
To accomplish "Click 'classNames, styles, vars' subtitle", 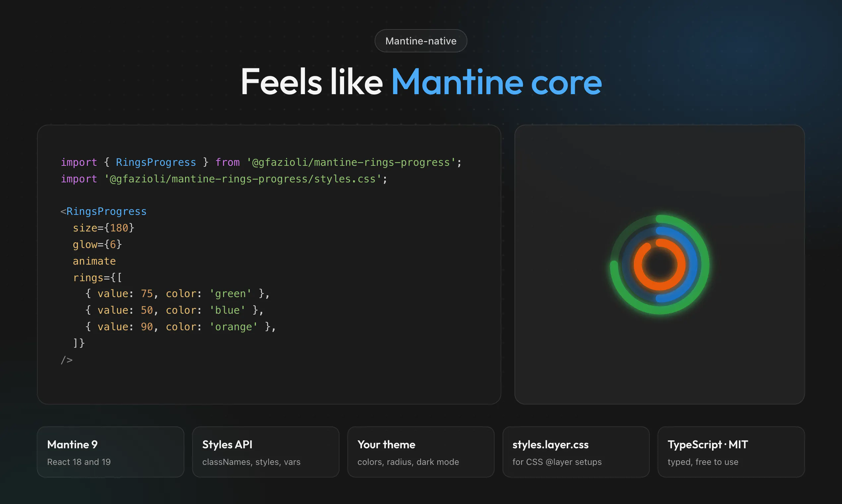I will [251, 462].
